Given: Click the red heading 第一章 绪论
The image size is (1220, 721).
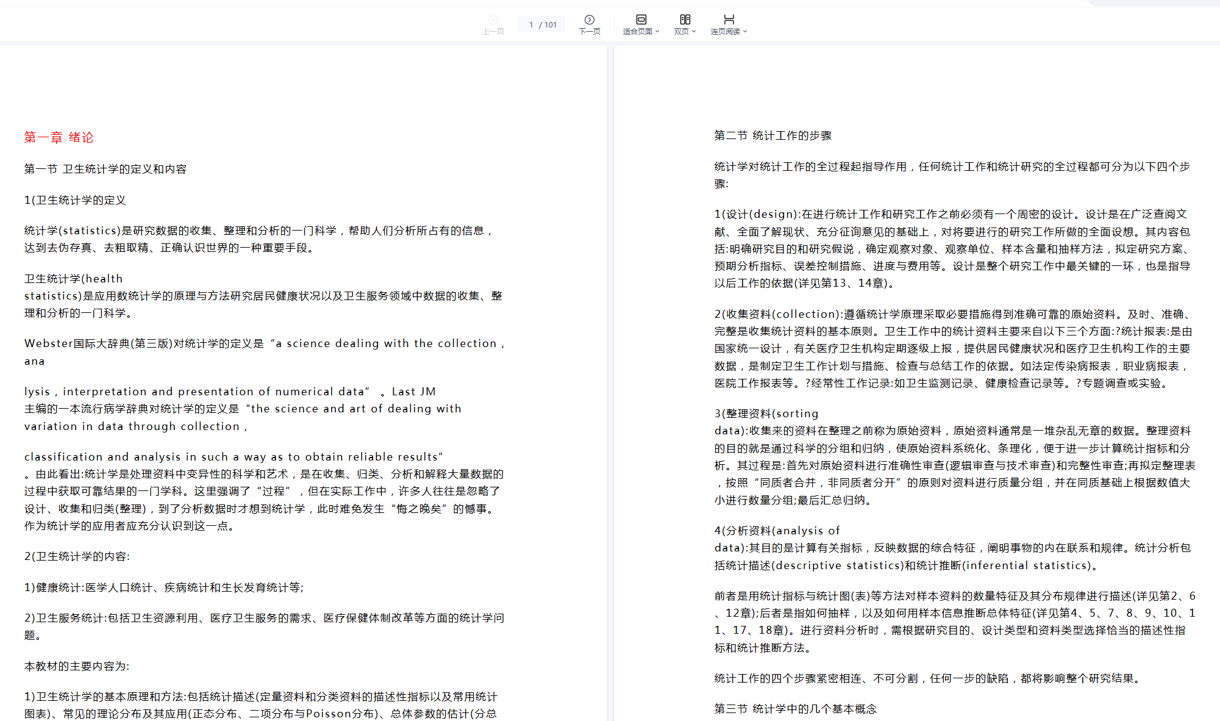Looking at the screenshot, I should click(59, 137).
